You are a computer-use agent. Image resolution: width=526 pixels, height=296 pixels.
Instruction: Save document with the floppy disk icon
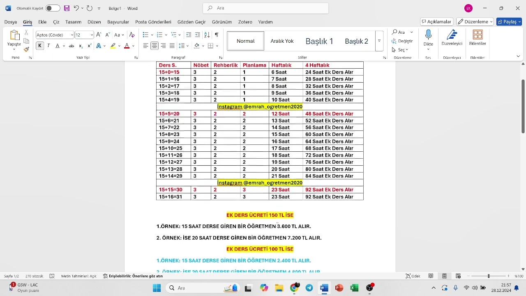click(x=67, y=8)
